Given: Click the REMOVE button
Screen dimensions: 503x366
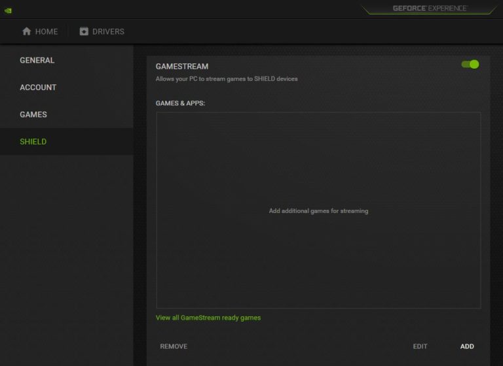Looking at the screenshot, I should (174, 346).
